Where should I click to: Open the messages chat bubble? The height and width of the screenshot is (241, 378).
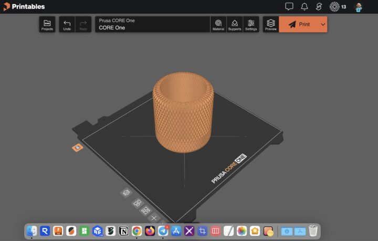click(x=289, y=7)
